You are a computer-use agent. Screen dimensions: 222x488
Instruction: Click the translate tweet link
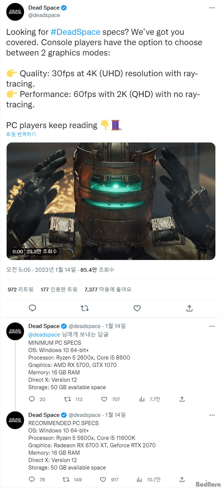point(21,134)
